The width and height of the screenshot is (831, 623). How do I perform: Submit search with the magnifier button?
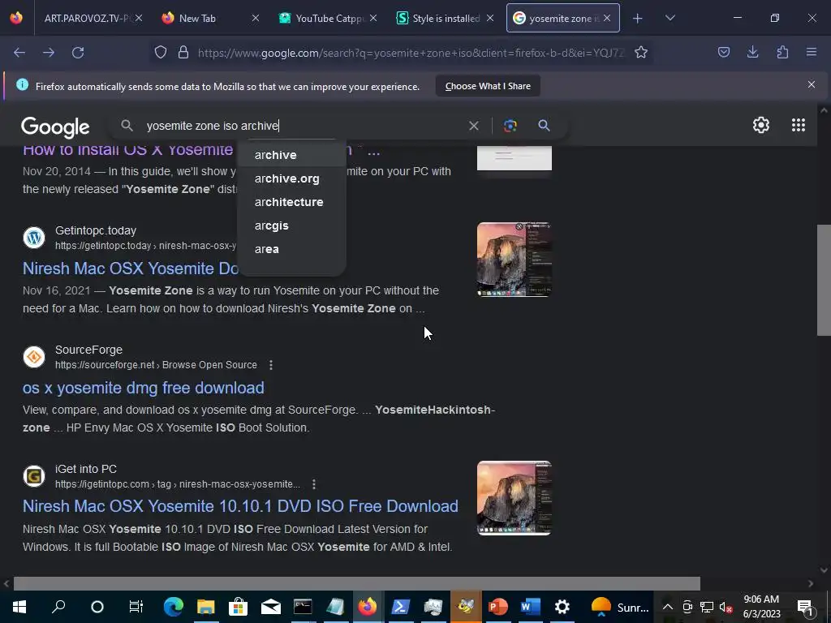click(544, 126)
